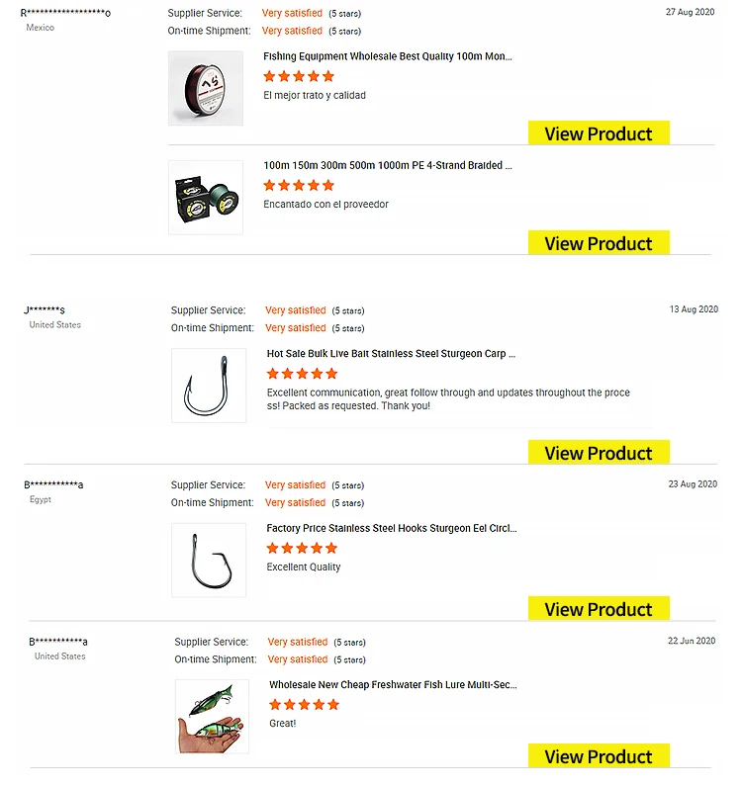Click View Product under the Excellent Quality review

599,609
